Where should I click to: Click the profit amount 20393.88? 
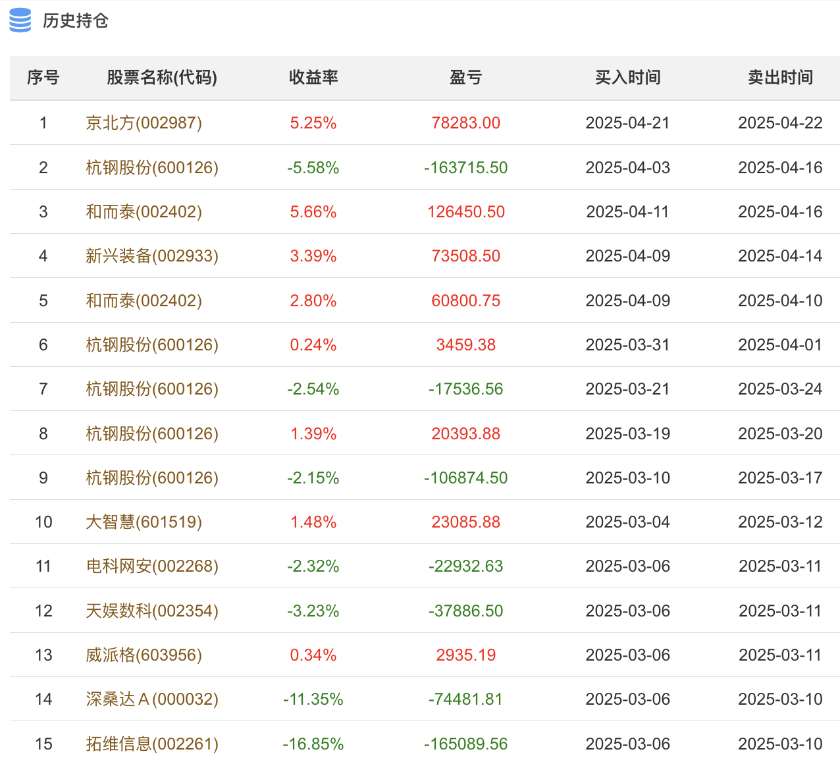coord(466,433)
